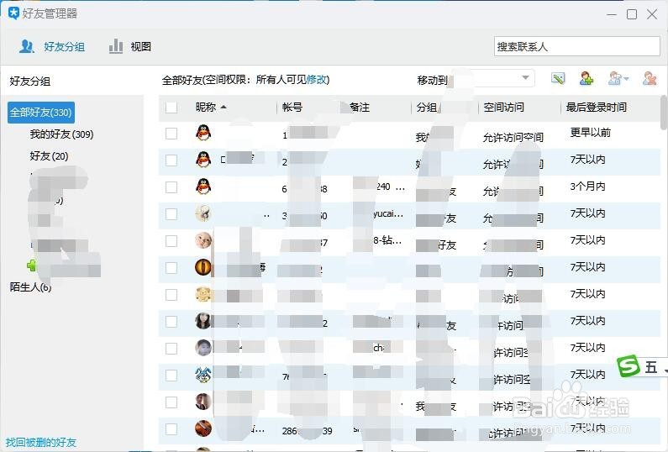
Task: Check the box for the yucai... row
Action: [171, 214]
